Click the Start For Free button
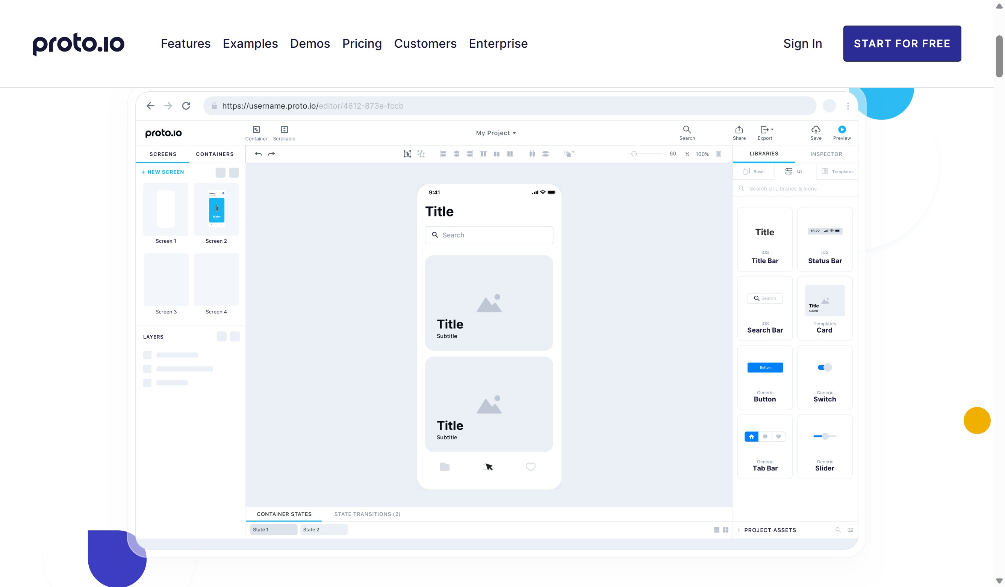1005x587 pixels. pyautogui.click(x=902, y=44)
